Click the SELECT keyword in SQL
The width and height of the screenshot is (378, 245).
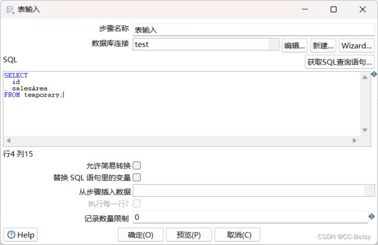tap(16, 75)
